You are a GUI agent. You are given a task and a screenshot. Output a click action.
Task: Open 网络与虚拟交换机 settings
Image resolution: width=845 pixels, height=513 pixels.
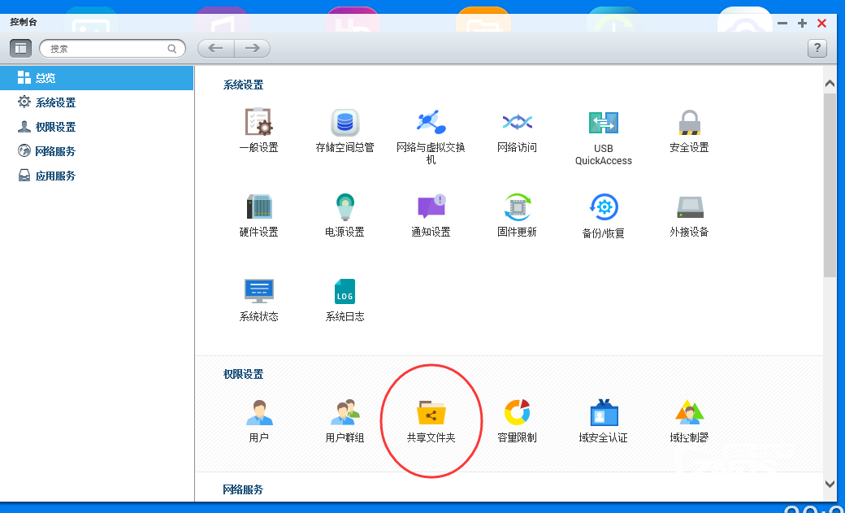coord(431,122)
